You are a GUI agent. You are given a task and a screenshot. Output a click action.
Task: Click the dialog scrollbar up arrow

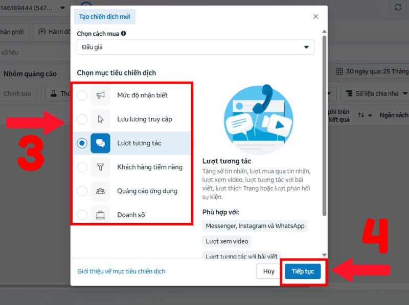324,32
